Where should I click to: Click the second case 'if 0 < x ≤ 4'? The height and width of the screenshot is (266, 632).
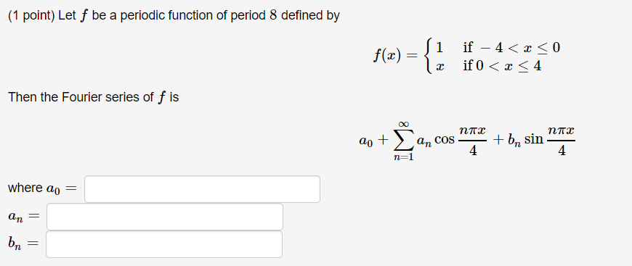(502, 66)
